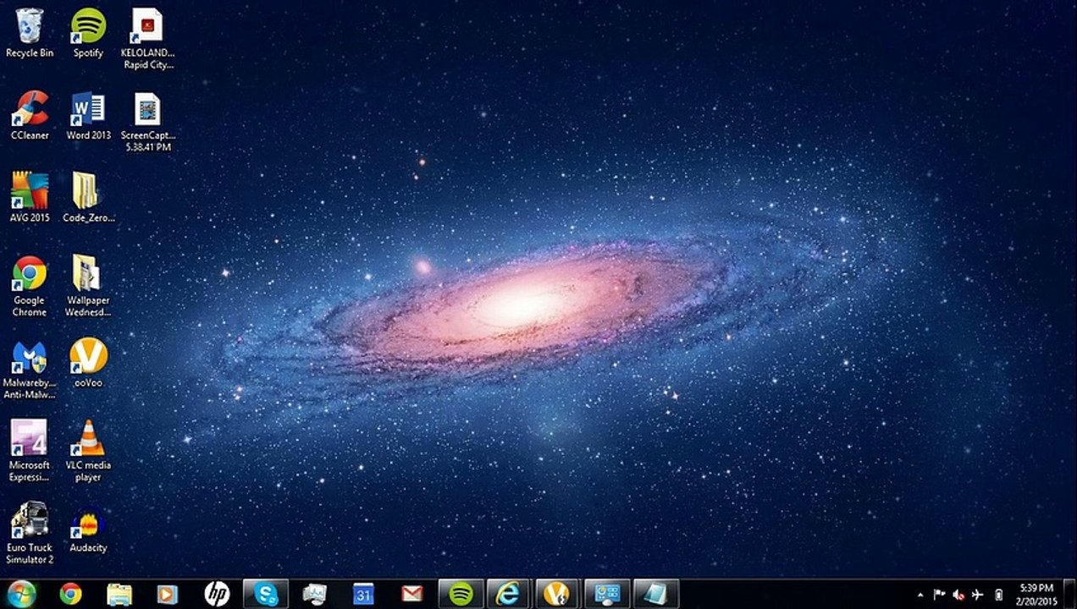This screenshot has height=609, width=1077.
Task: Select the ScreenCapture 5.38.41 PM file
Action: pos(147,122)
